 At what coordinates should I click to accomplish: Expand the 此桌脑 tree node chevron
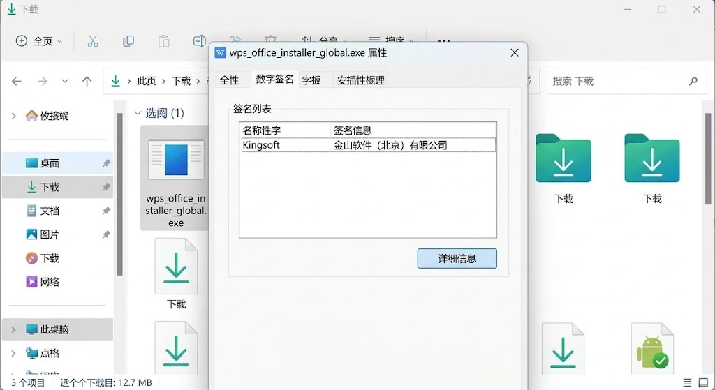14,329
